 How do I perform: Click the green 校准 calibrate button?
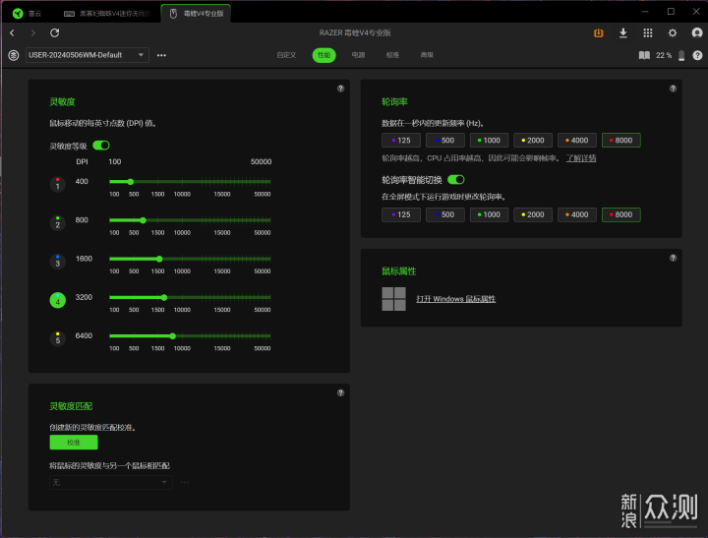(x=74, y=443)
